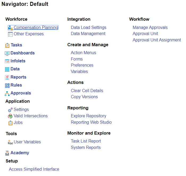Click the Valid Intersections checkmark icon
The width and height of the screenshot is (186, 176).
(10, 116)
